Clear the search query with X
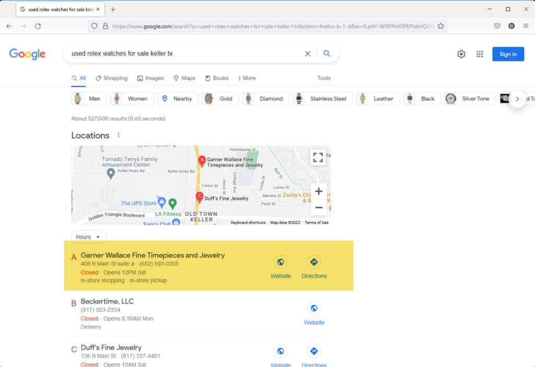The width and height of the screenshot is (535, 367). (307, 54)
